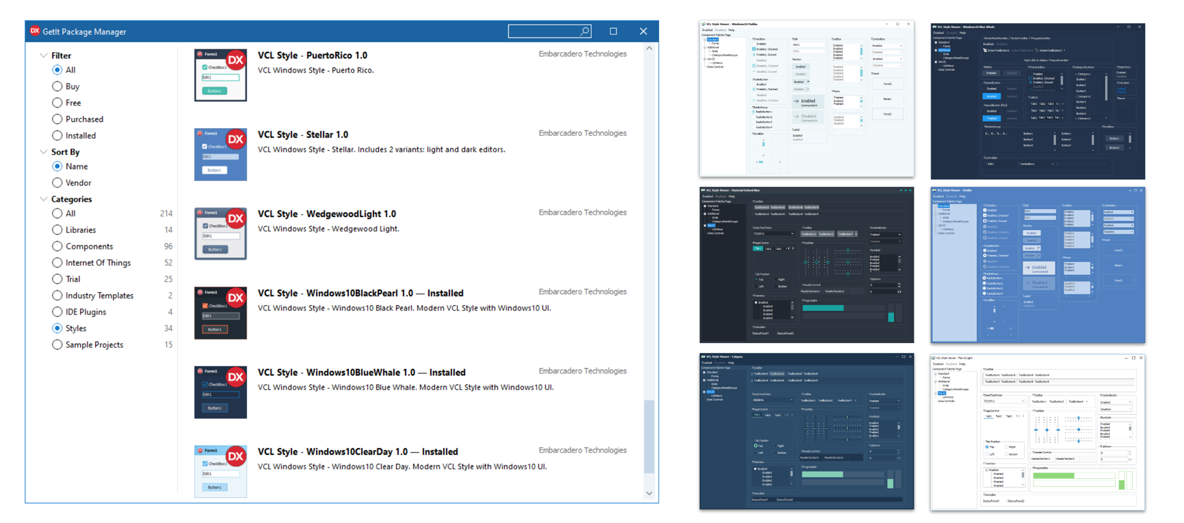Open Help menu in Flat UI Light viewer

click(962, 364)
